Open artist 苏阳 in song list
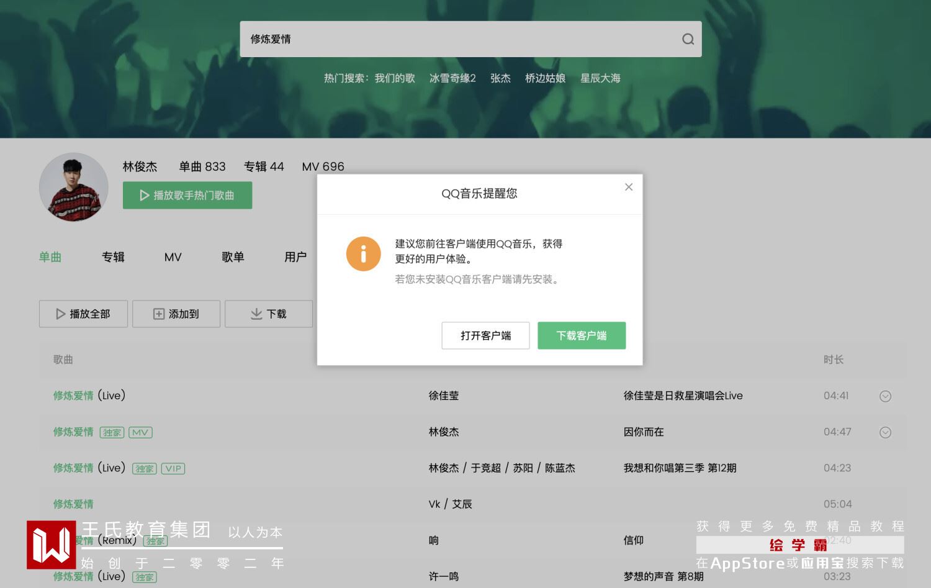This screenshot has height=588, width=931. tap(523, 468)
